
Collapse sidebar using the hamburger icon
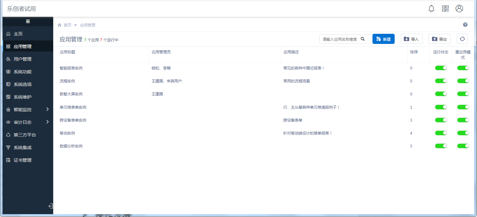coord(28,21)
